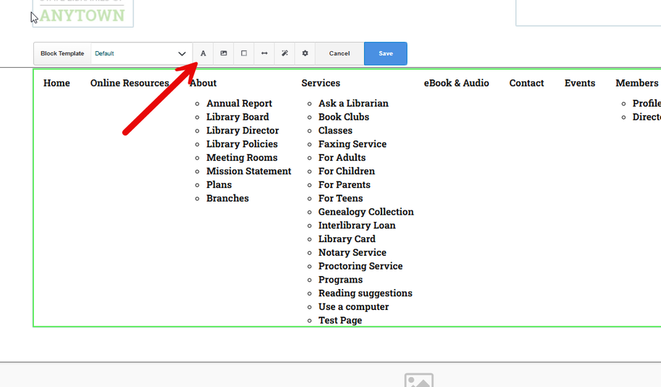Open the Use a computer link

click(353, 307)
